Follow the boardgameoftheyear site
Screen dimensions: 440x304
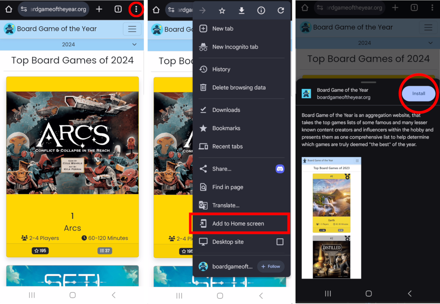click(270, 266)
